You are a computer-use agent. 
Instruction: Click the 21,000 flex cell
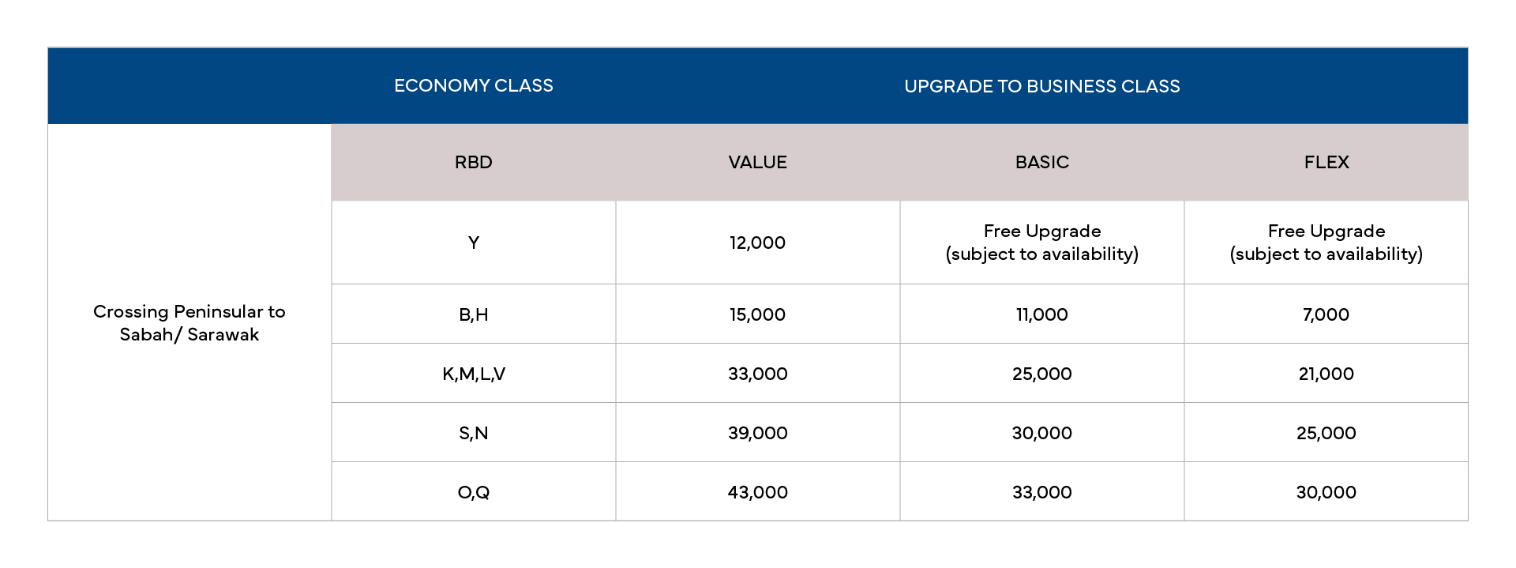pyautogui.click(x=1326, y=374)
